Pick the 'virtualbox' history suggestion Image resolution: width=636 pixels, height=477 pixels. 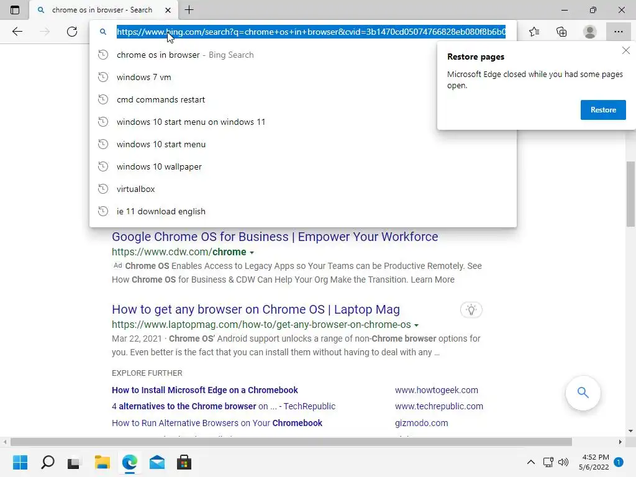click(303, 189)
